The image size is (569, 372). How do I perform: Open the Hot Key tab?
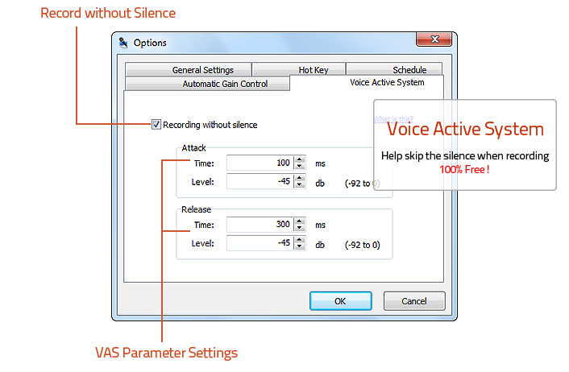[x=299, y=69]
